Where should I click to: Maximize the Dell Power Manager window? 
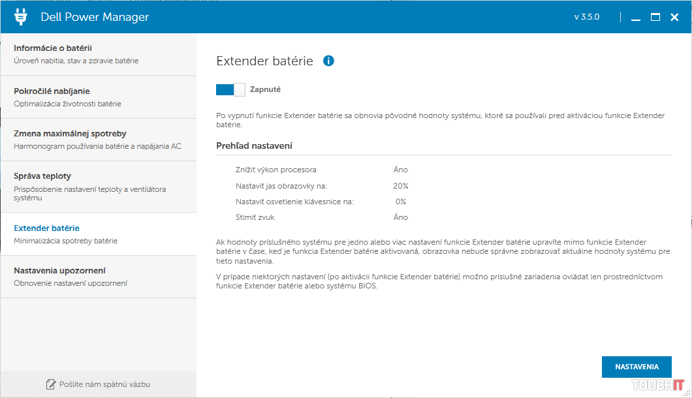pyautogui.click(x=655, y=18)
